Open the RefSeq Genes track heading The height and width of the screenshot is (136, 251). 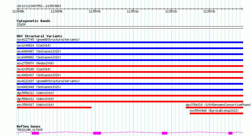(x=28, y=126)
